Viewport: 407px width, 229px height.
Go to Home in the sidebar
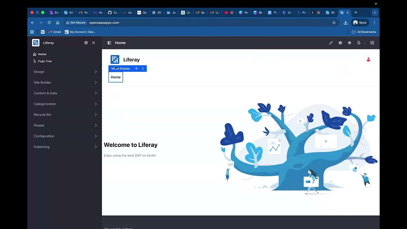click(42, 54)
